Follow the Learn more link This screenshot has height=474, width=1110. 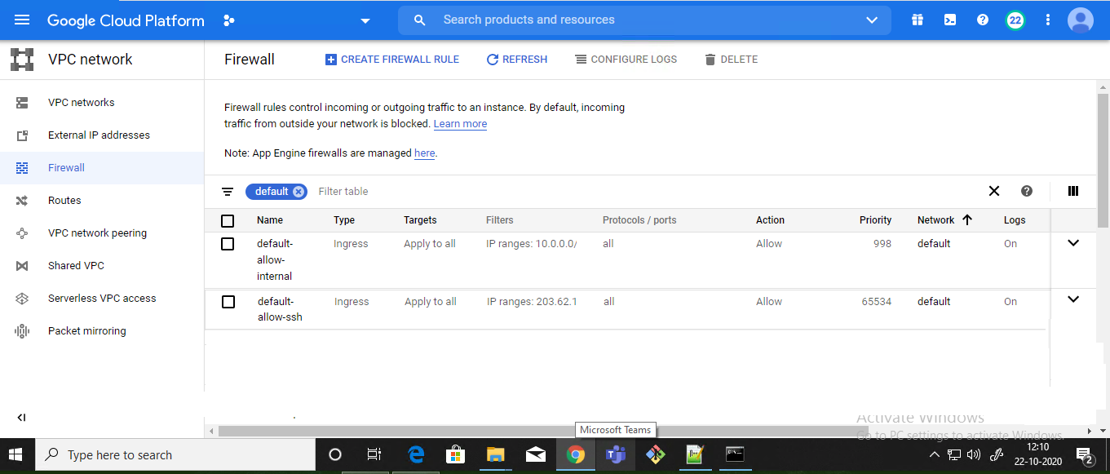[x=460, y=124]
